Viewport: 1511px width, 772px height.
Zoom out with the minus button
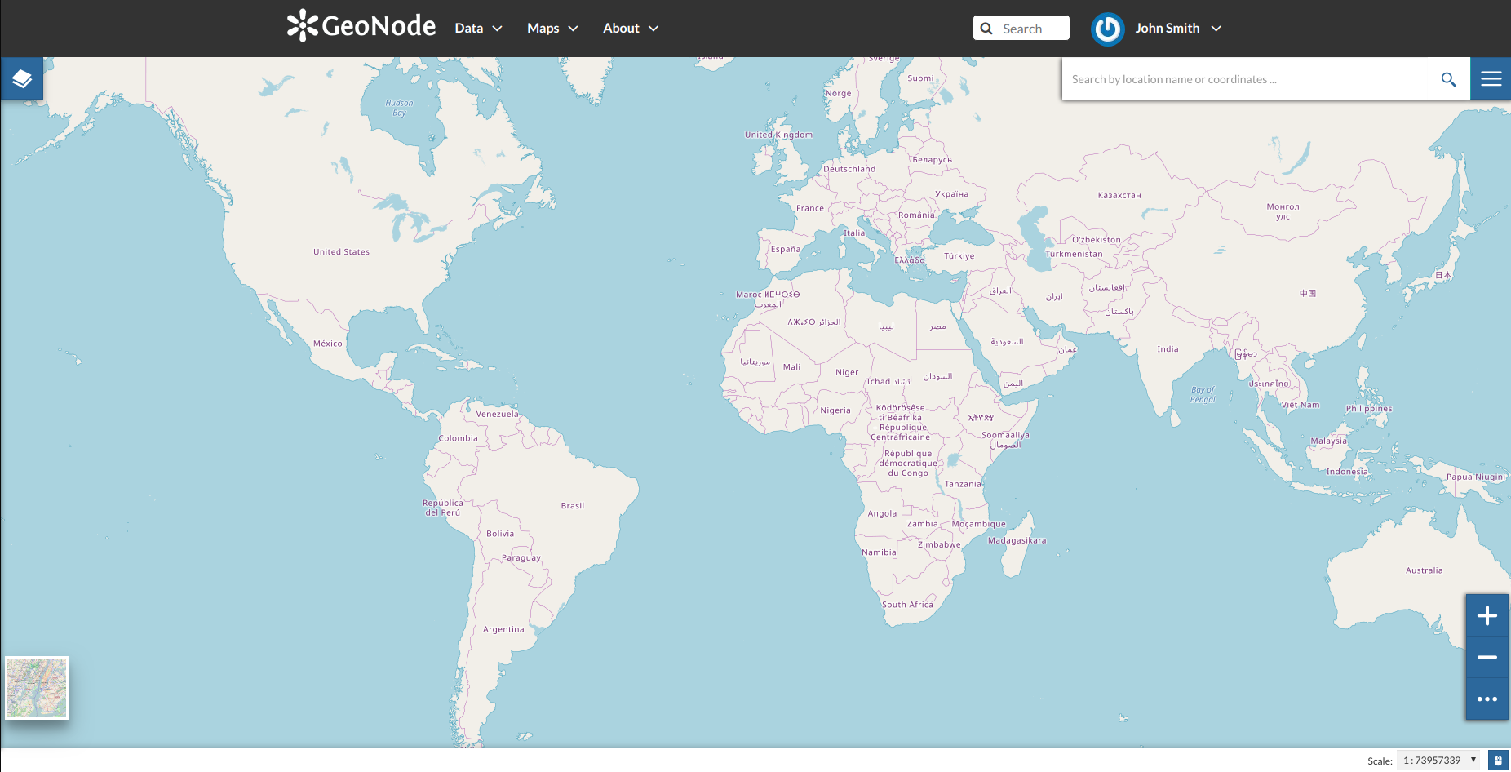(x=1487, y=657)
